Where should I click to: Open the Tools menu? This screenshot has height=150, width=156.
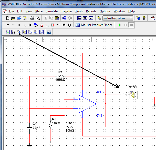tap(79, 11)
